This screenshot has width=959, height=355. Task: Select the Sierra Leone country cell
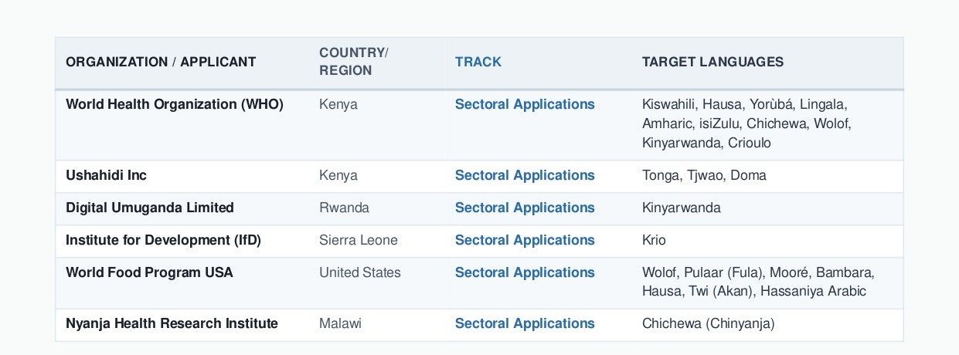359,240
